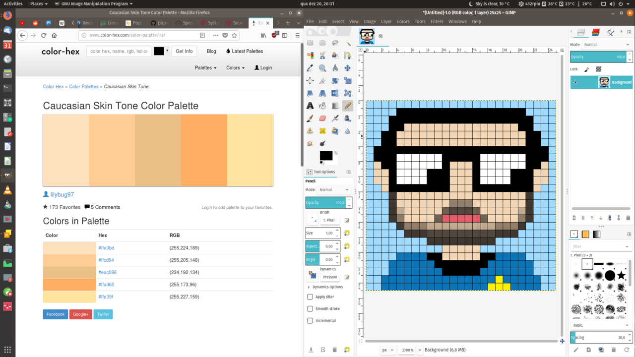635x357 pixels.
Task: Choose the Paintbrush tool
Action: pos(310,119)
